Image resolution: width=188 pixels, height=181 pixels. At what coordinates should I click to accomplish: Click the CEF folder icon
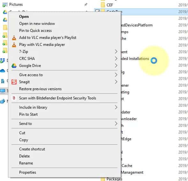click(x=103, y=5)
